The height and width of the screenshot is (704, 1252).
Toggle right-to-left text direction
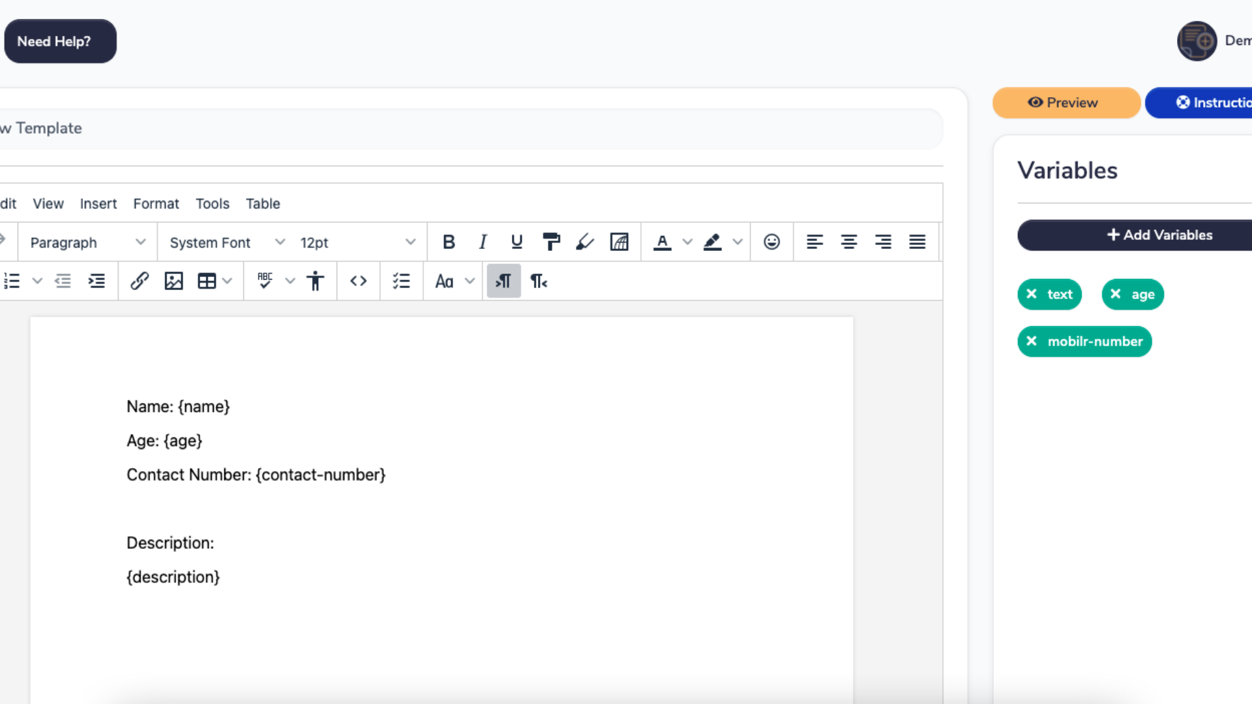pyautogui.click(x=539, y=281)
